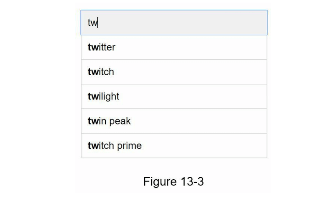Click the bold "tw" prefix in twin peak
This screenshot has width=322, height=197.
pyautogui.click(x=92, y=121)
